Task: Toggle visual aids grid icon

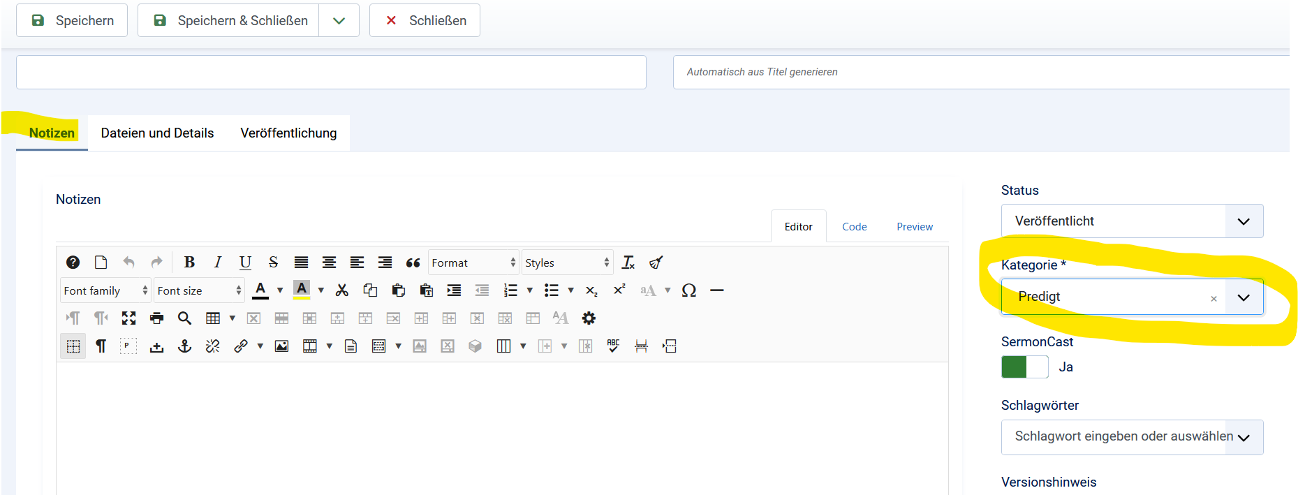Action: pos(73,346)
